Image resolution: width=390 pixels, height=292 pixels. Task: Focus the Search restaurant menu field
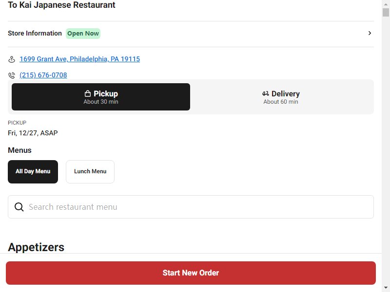tap(191, 207)
